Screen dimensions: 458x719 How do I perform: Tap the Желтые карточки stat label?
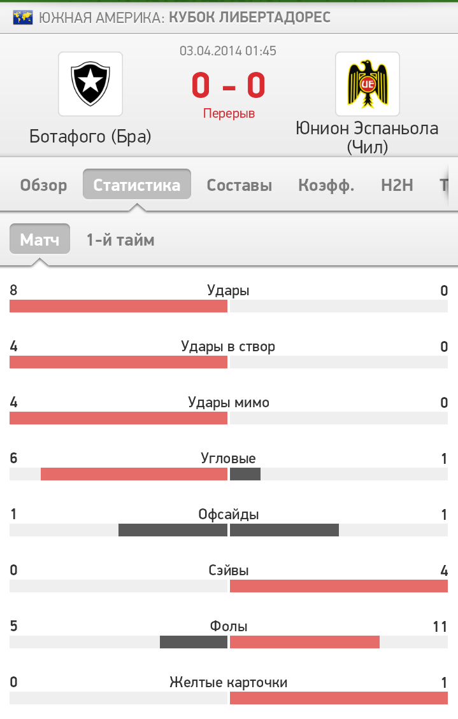pos(229,682)
